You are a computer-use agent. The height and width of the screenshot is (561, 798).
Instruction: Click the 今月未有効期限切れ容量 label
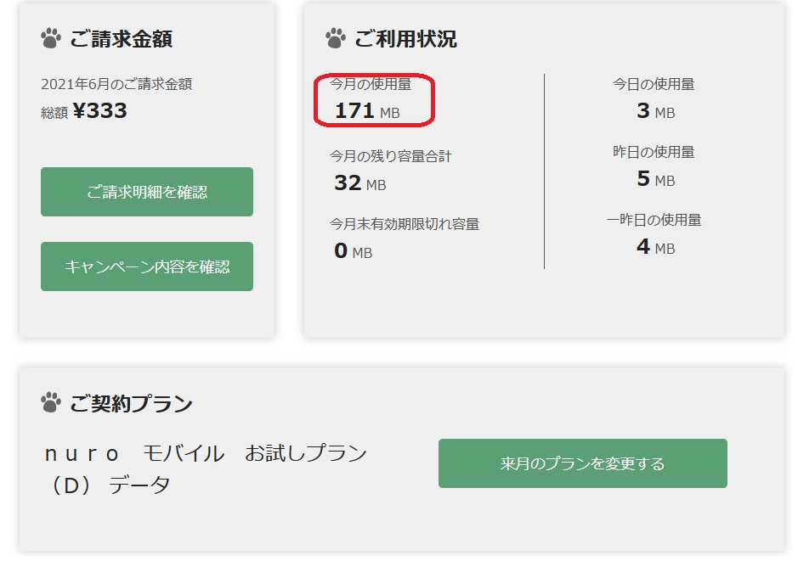(x=405, y=224)
